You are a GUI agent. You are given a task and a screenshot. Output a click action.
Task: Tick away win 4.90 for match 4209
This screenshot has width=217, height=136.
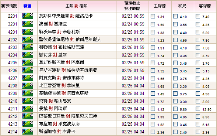[198, 93]
